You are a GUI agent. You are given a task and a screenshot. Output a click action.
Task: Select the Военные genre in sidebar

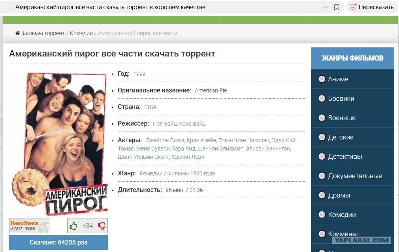click(x=352, y=118)
